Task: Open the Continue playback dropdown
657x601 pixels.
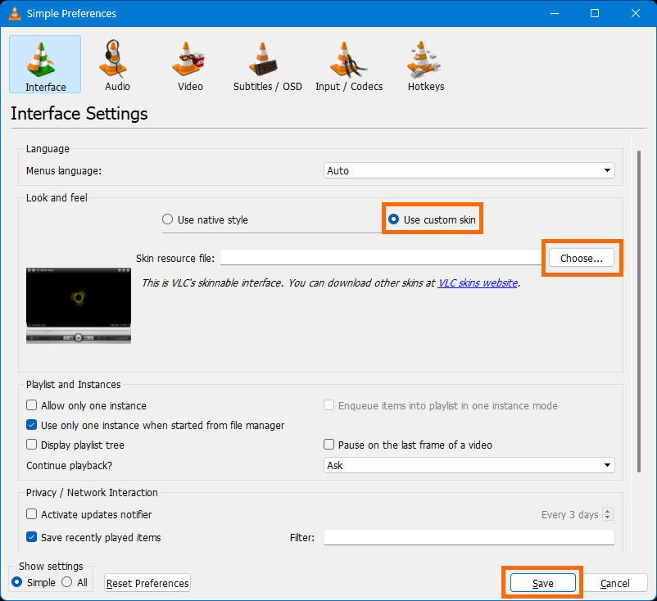Action: tap(469, 465)
